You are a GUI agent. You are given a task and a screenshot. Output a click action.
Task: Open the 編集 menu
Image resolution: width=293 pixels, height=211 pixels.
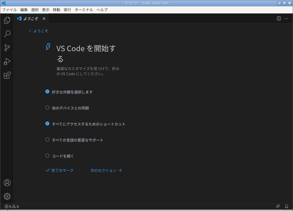pos(24,10)
